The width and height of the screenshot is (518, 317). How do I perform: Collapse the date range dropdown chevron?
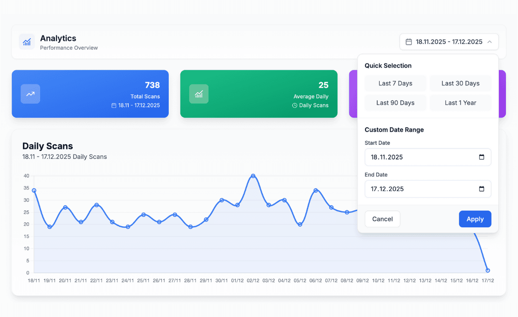(490, 42)
